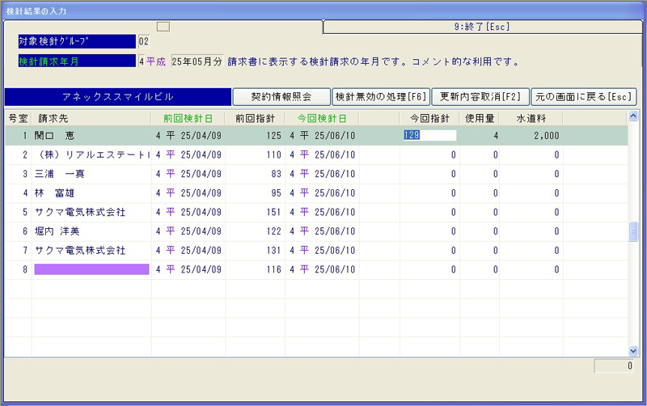This screenshot has width=647, height=406.
Task: Return via 元の画面に戻る[Esc] button
Action: coord(583,97)
